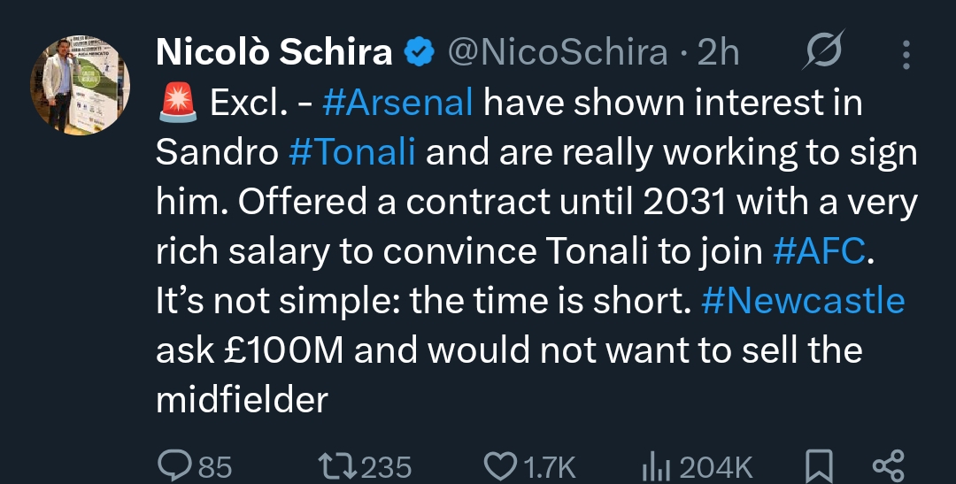
Task: Click the repost arrows icon
Action: tap(335, 465)
